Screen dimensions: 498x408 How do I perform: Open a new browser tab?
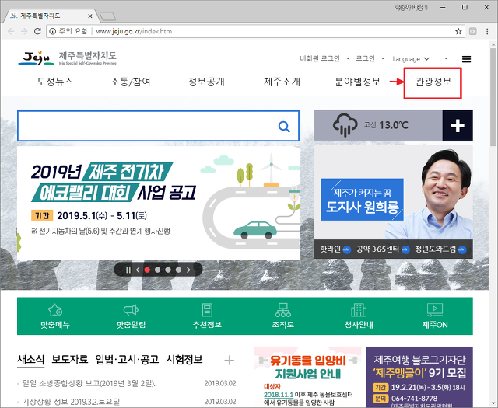pyautogui.click(x=107, y=16)
